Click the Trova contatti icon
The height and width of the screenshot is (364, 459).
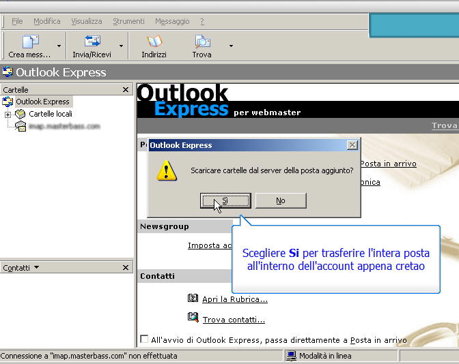click(x=193, y=317)
